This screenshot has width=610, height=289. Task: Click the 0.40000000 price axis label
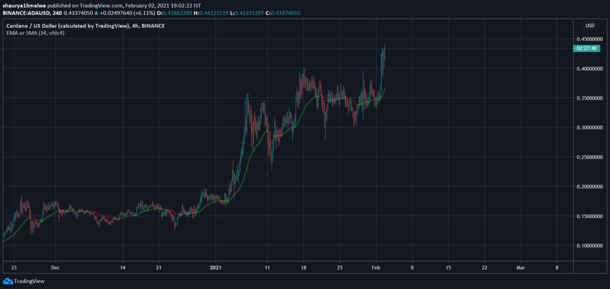pyautogui.click(x=590, y=68)
